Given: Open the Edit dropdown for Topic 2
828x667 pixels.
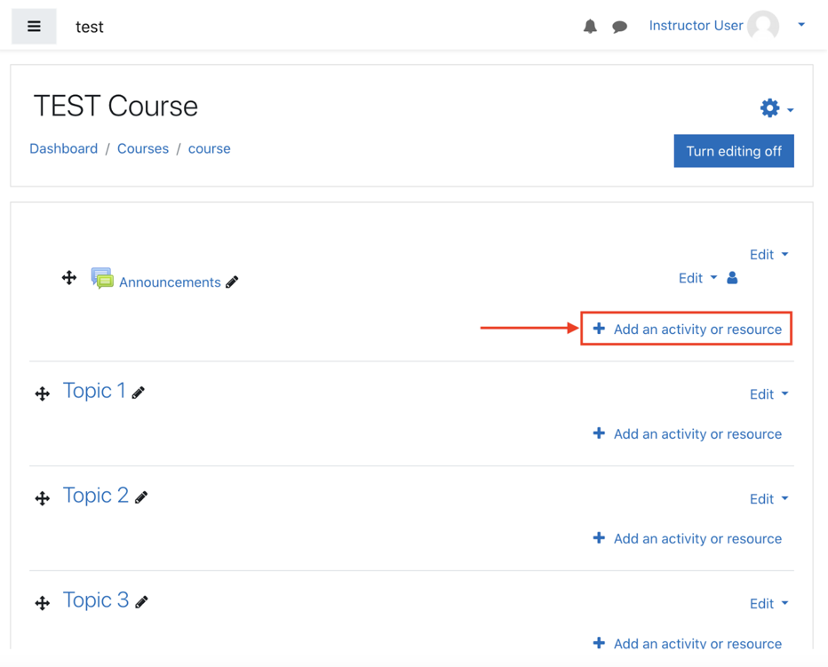Looking at the screenshot, I should pyautogui.click(x=768, y=498).
